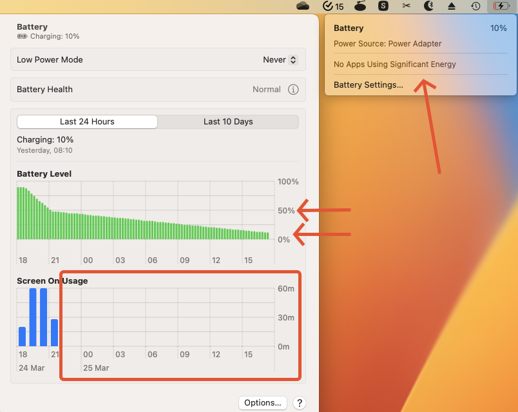Open the S app menu bar icon
The height and width of the screenshot is (412, 518).
tap(383, 6)
